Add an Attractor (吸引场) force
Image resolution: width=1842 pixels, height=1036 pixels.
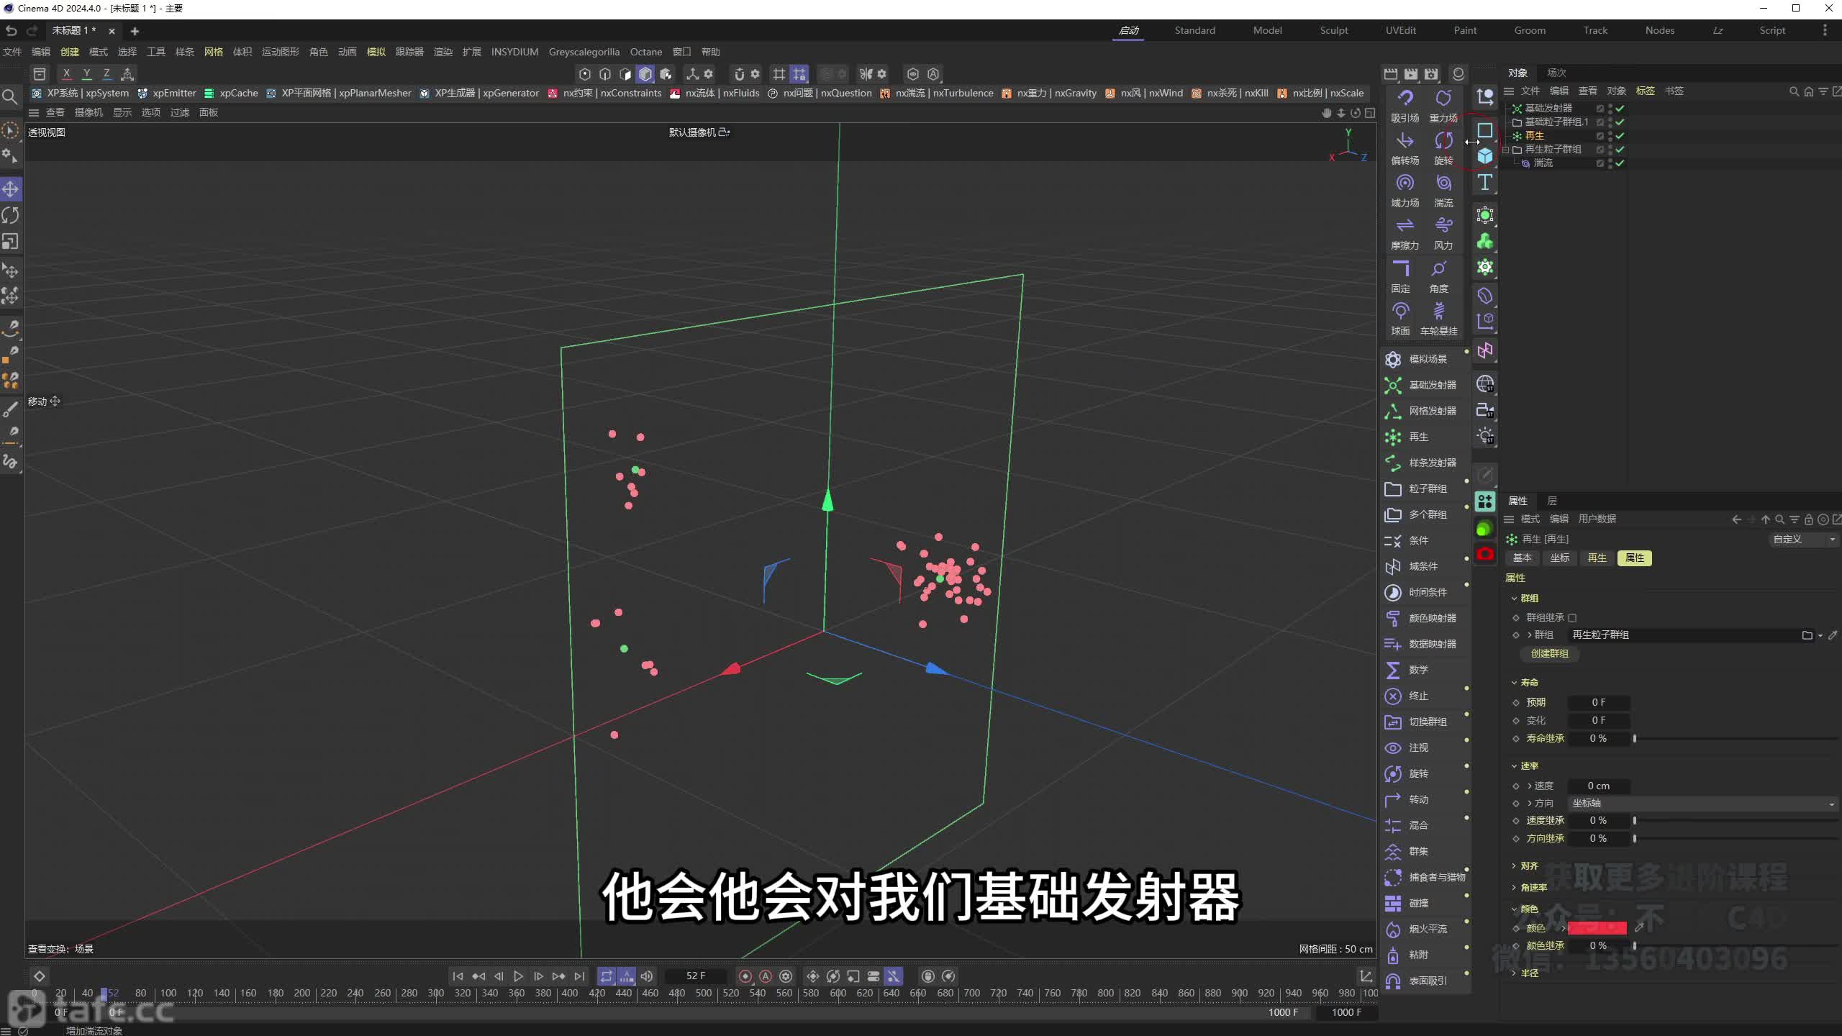[1405, 106]
